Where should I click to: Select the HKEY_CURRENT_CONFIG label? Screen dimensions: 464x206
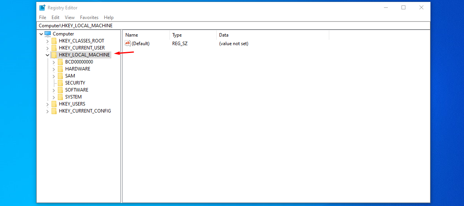coord(85,111)
